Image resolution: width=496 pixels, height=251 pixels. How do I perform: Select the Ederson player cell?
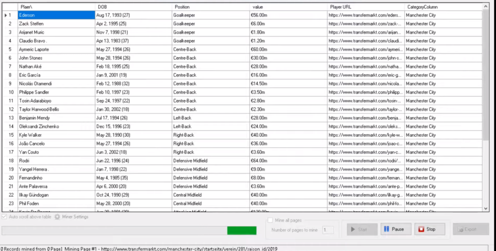point(56,16)
